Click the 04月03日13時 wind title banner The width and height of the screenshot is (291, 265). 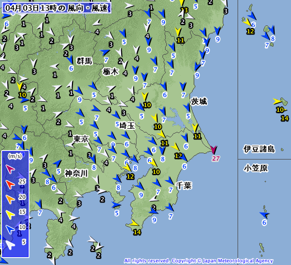pos(57,8)
